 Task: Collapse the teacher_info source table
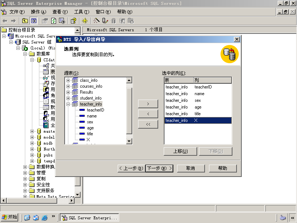[68, 104]
